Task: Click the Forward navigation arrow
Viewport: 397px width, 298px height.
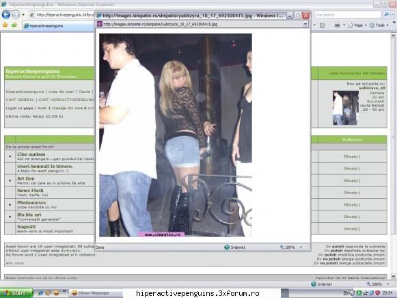Action: pos(16,14)
